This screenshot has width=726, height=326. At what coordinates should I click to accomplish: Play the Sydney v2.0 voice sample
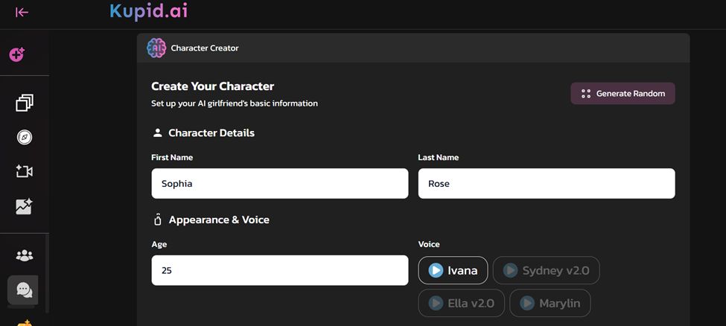pyautogui.click(x=511, y=270)
